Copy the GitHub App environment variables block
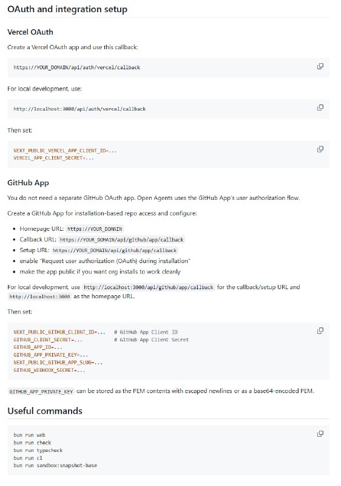Viewport: 341px width, 486px height. 320,330
